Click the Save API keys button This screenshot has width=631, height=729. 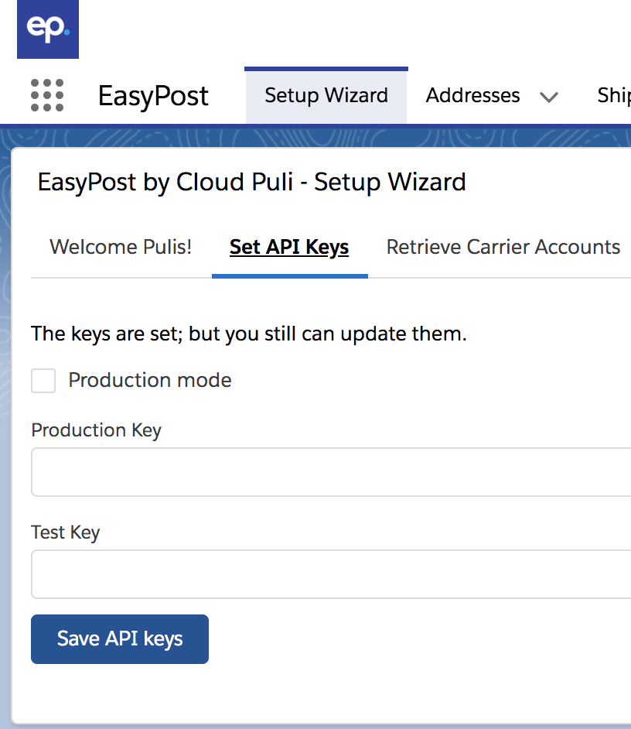120,639
